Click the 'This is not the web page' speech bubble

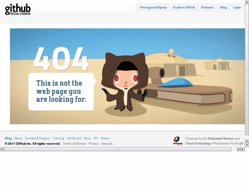point(63,92)
